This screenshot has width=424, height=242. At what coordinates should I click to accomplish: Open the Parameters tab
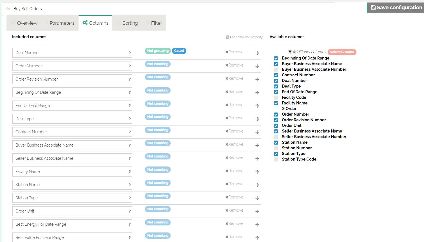click(60, 23)
